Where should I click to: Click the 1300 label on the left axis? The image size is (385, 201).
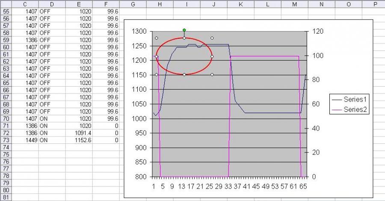pos(139,32)
